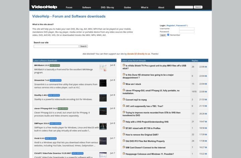This screenshot has width=241, height=158.
Task: Focus the header search field
Action: click(184, 7)
